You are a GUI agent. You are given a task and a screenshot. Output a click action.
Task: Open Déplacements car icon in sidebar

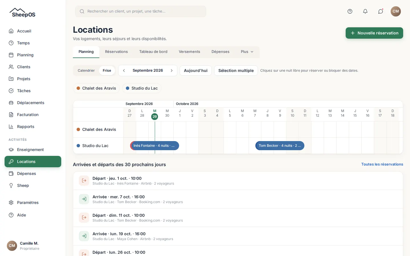(11, 103)
